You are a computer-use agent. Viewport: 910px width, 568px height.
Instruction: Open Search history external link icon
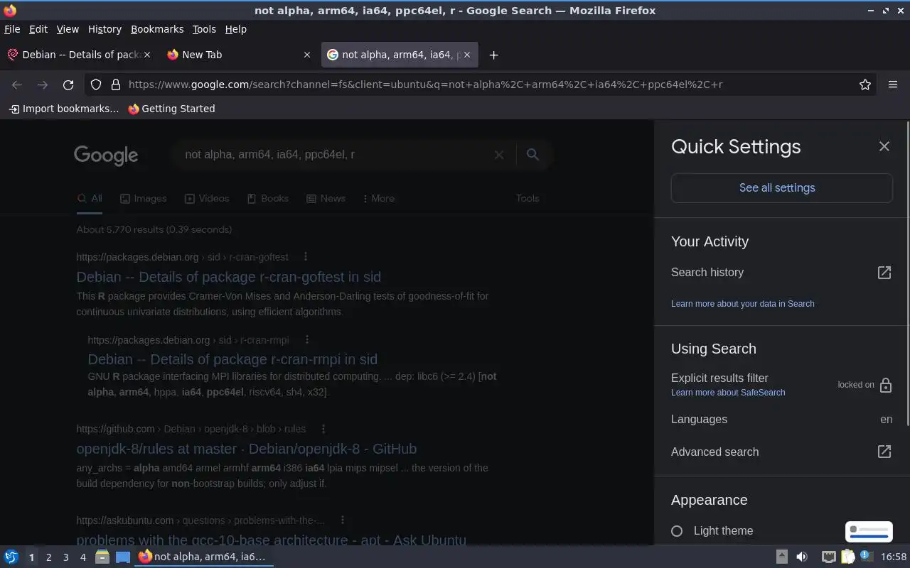point(884,273)
